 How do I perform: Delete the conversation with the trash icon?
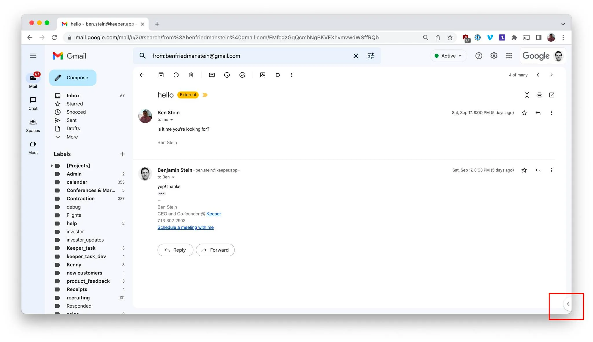[x=191, y=75]
